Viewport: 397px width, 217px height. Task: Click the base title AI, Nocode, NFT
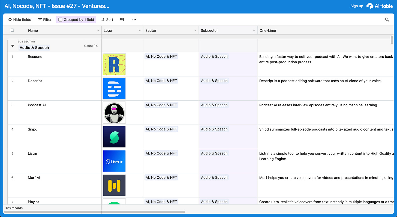pyautogui.click(x=57, y=6)
